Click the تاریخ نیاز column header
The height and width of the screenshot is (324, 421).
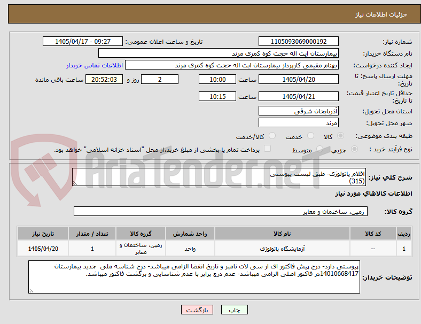click(x=43, y=234)
